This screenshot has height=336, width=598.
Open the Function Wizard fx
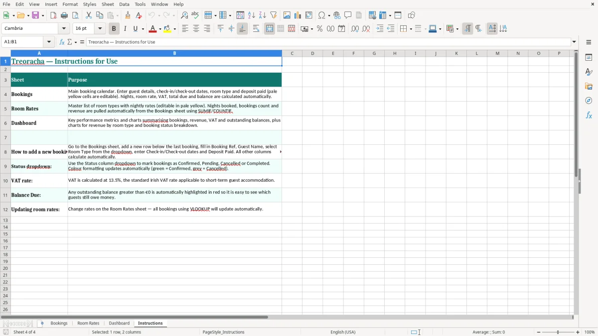62,42
